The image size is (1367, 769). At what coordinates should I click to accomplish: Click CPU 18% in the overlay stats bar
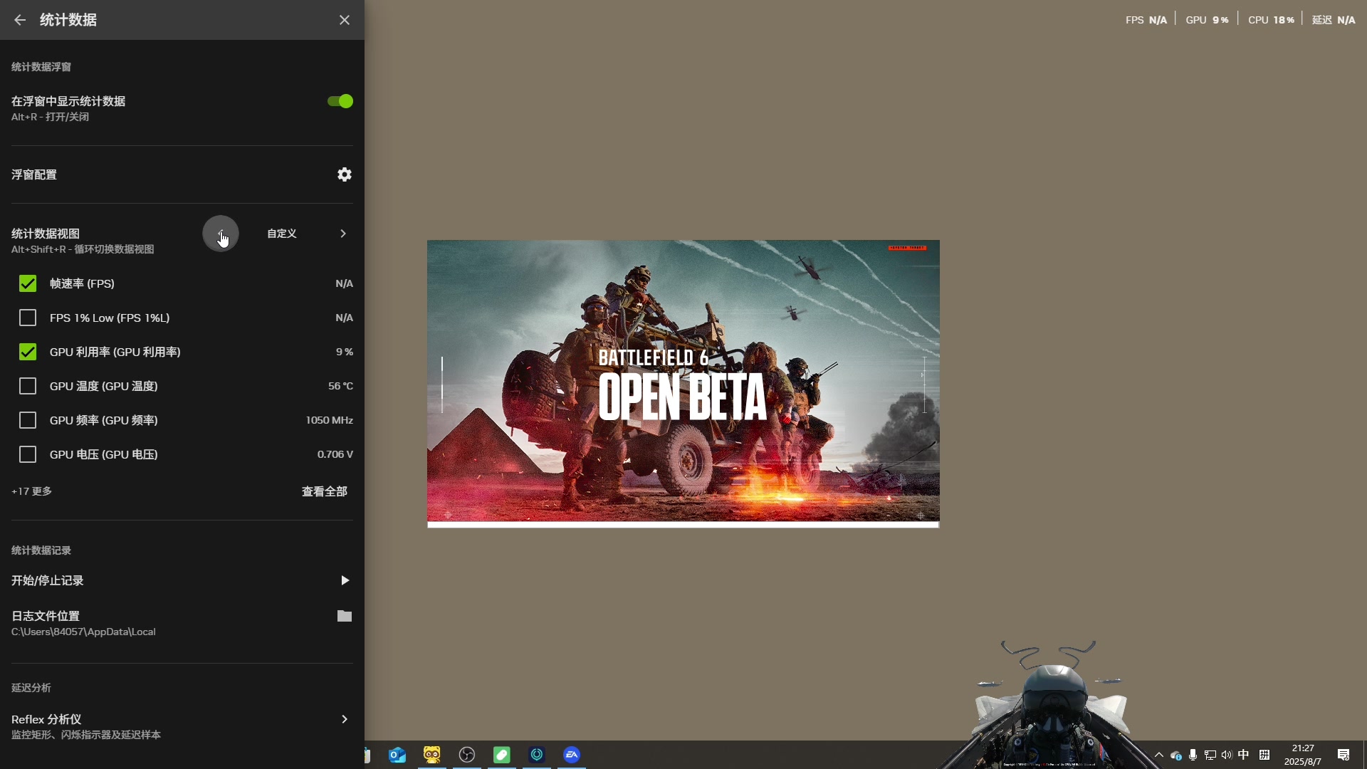1272,20
